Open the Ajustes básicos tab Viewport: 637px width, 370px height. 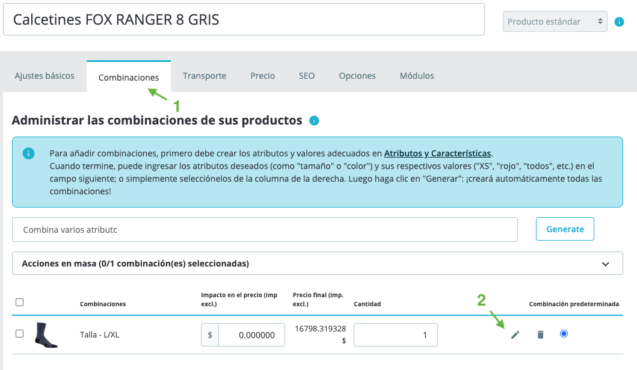45,76
